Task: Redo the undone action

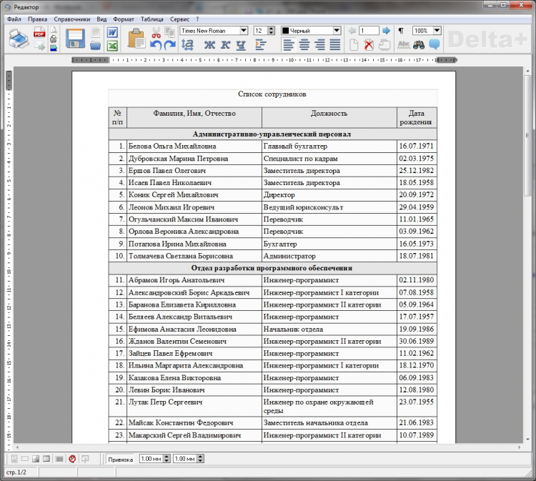Action: click(170, 45)
